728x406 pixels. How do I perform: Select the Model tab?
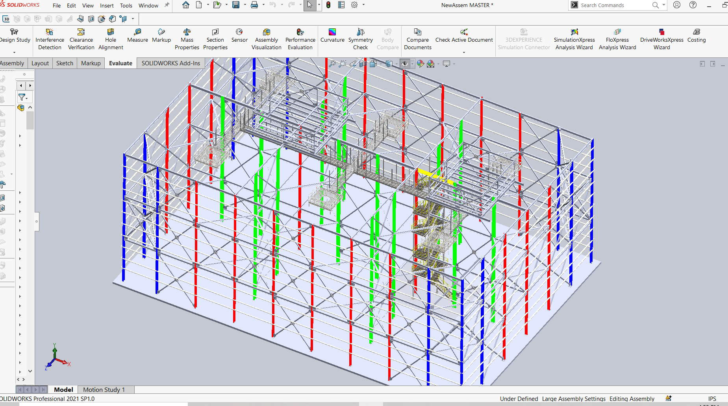(63, 389)
